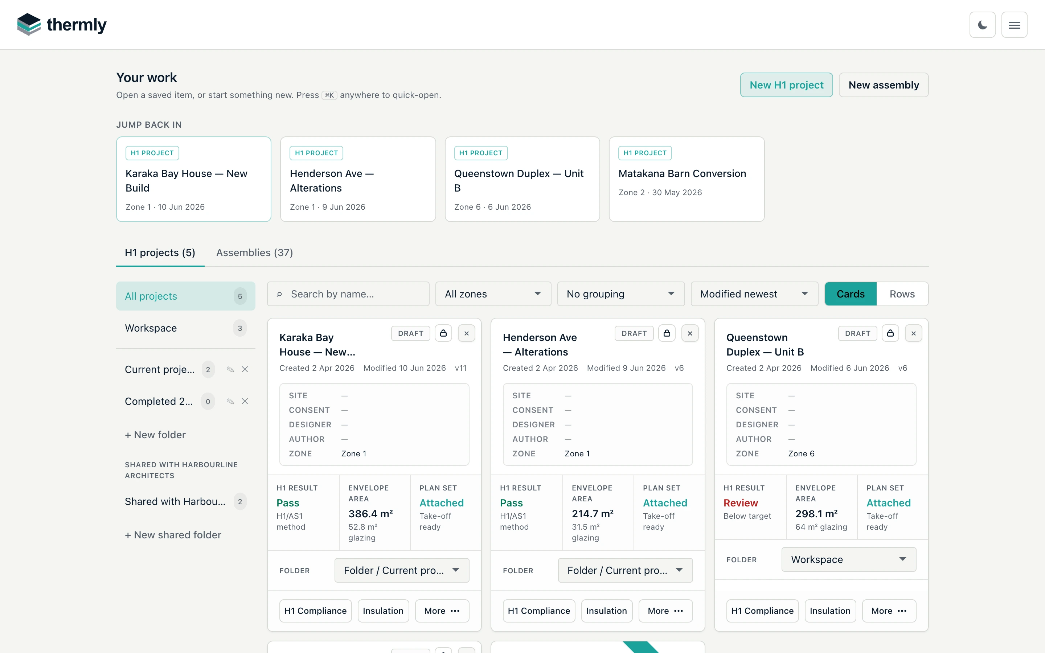Open the hamburger menu
Screen dimensions: 1045x653
pos(1015,25)
